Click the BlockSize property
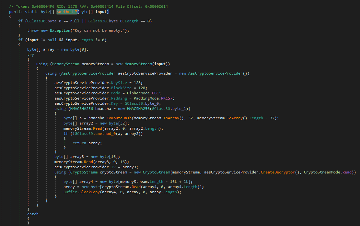360x226 pixels. pyautogui.click(x=121, y=88)
